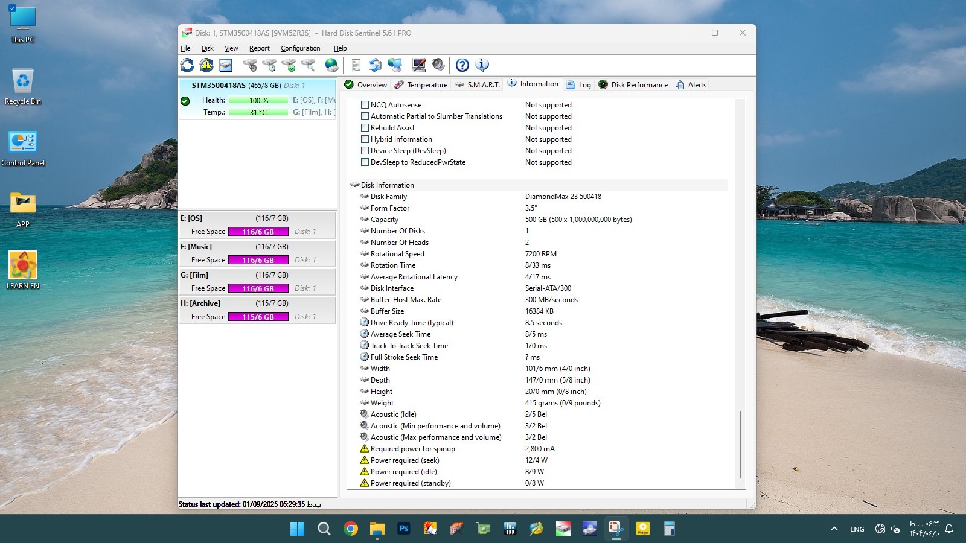Toggle the DevSleep to ReducedPwrState checkbox
966x543 pixels.
365,162
